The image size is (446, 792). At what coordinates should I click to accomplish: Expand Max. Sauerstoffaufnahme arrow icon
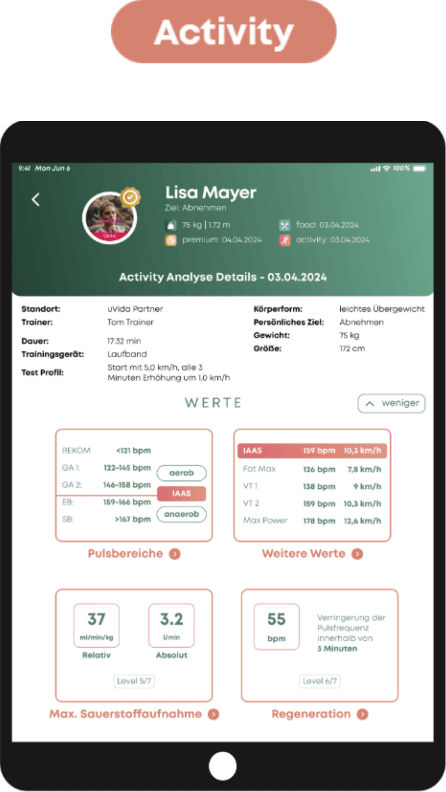[x=214, y=714]
